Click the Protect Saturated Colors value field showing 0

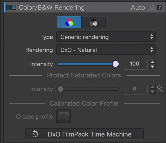(x=135, y=89)
